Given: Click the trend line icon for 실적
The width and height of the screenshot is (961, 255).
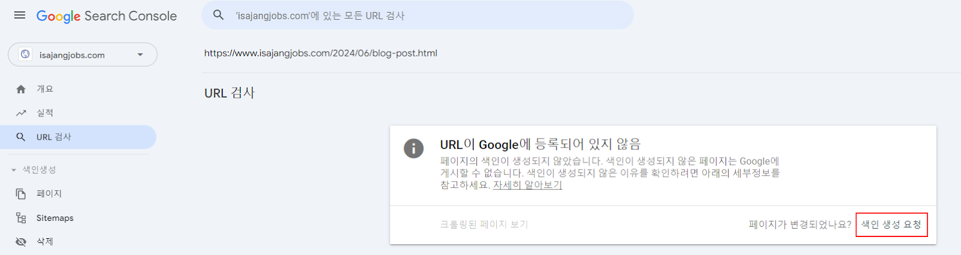Looking at the screenshot, I should click(21, 113).
